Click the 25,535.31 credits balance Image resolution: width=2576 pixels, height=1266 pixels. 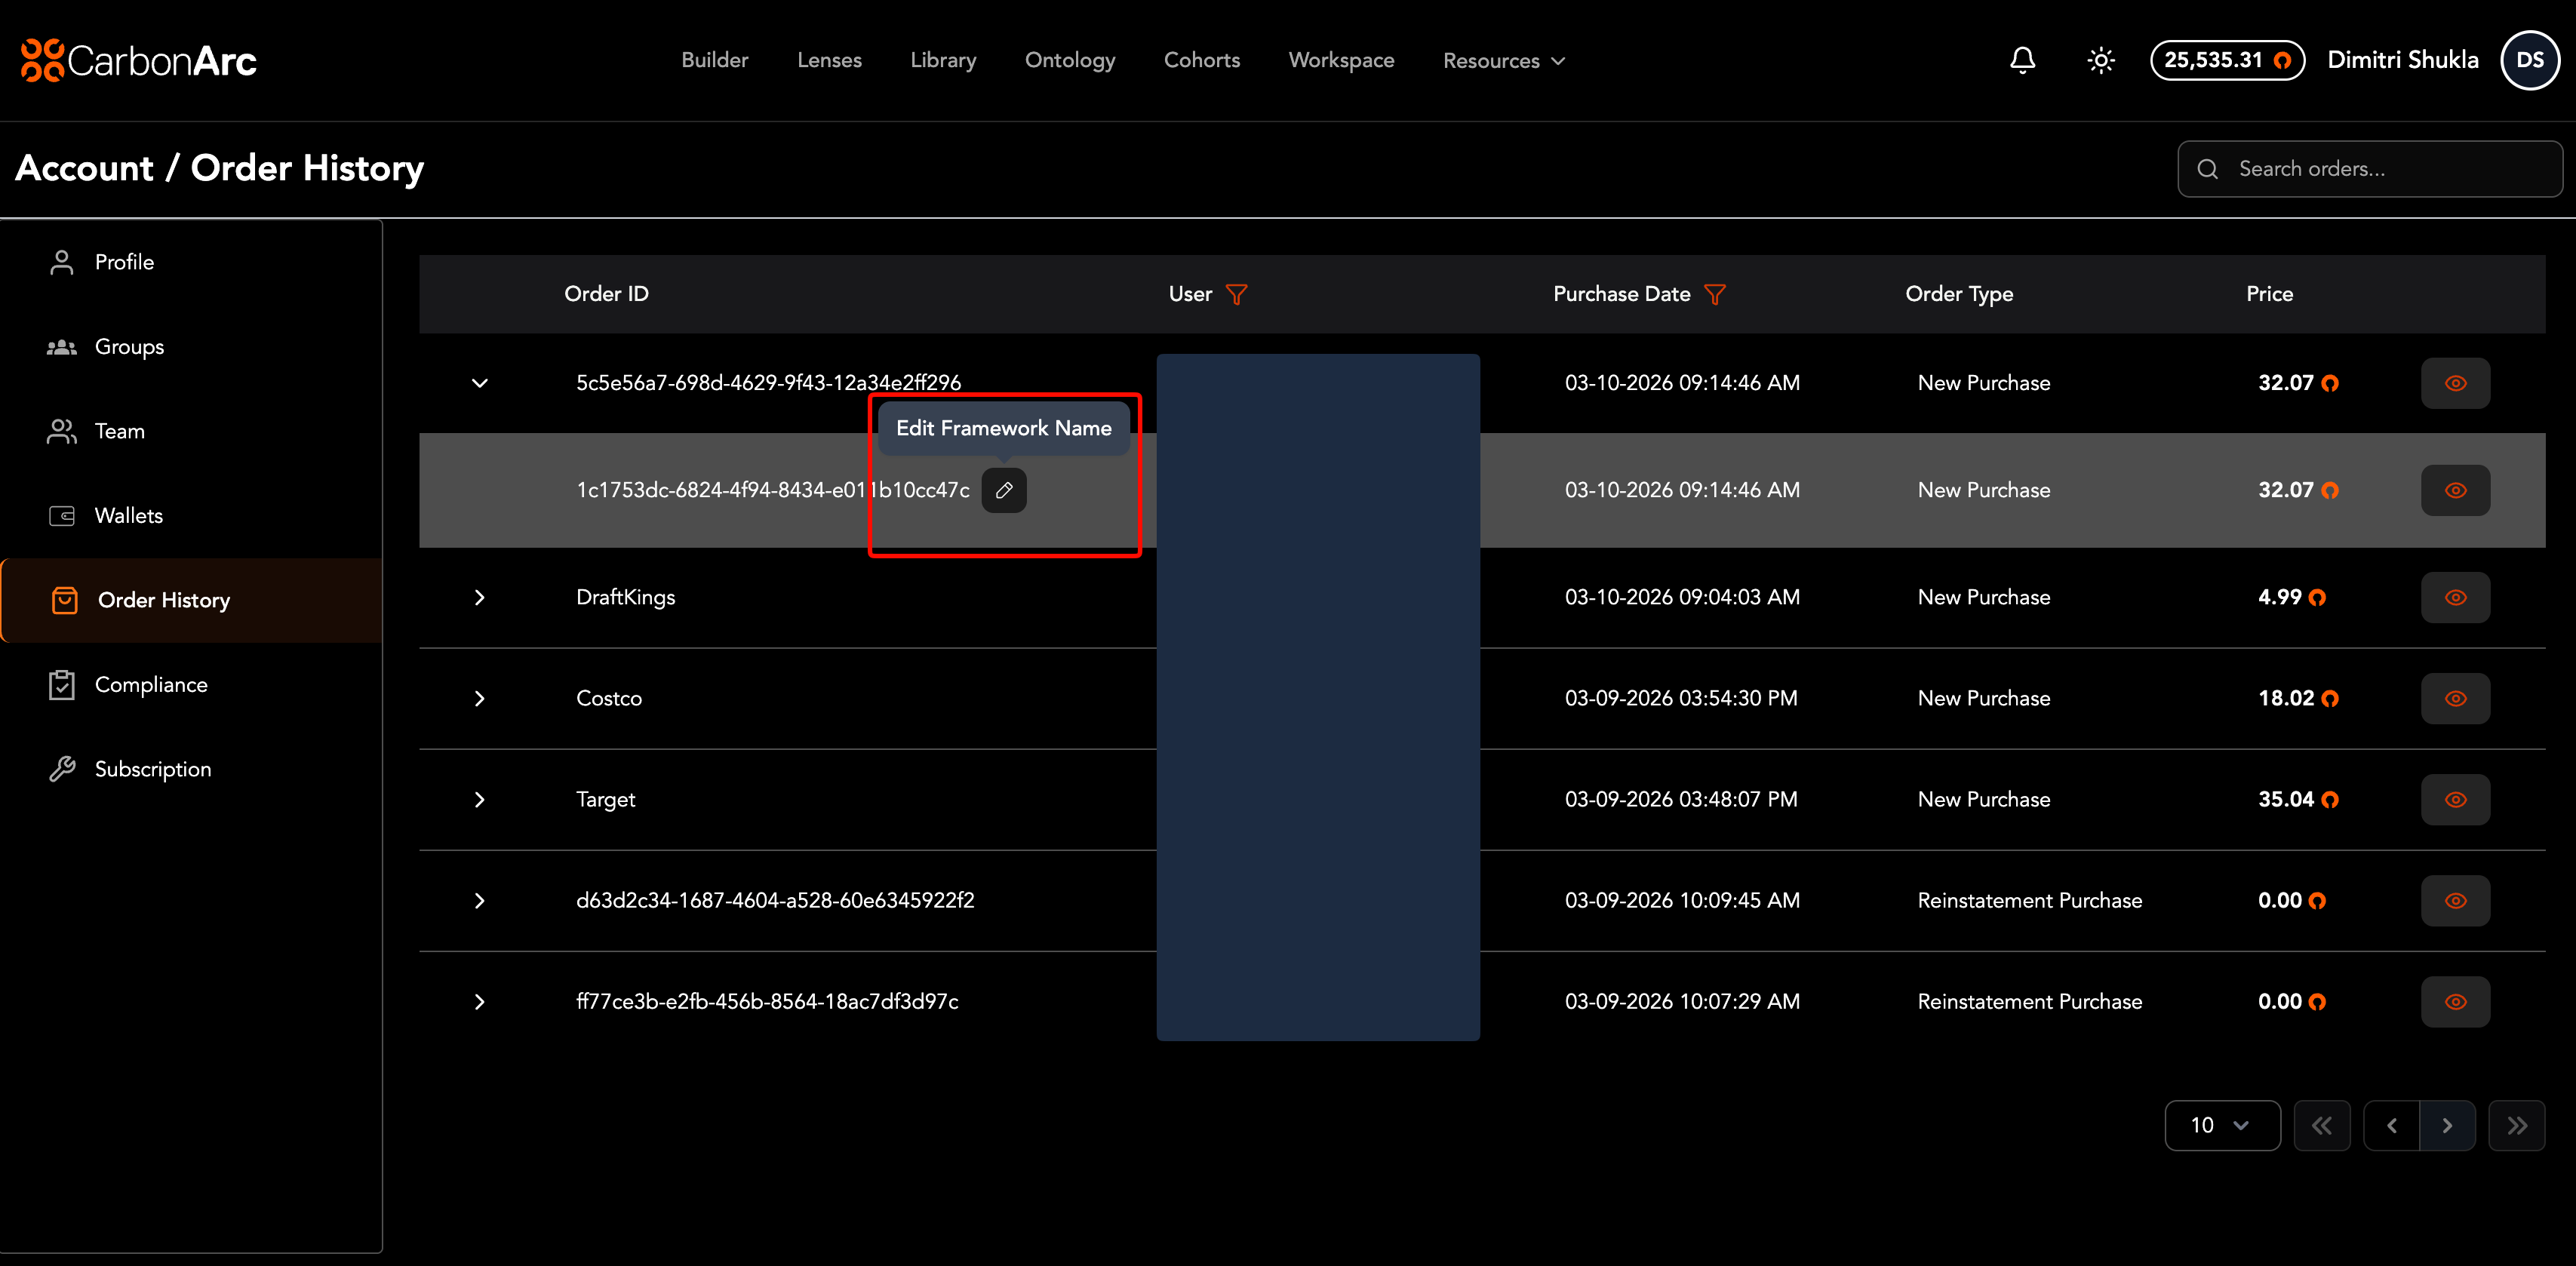(2226, 60)
